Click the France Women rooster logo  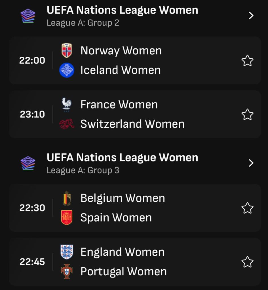[67, 105]
